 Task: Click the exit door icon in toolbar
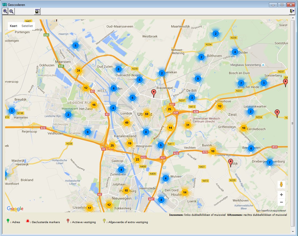click(292, 11)
